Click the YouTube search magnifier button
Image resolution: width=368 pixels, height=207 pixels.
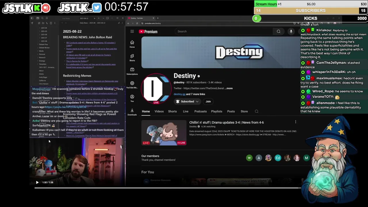278,31
